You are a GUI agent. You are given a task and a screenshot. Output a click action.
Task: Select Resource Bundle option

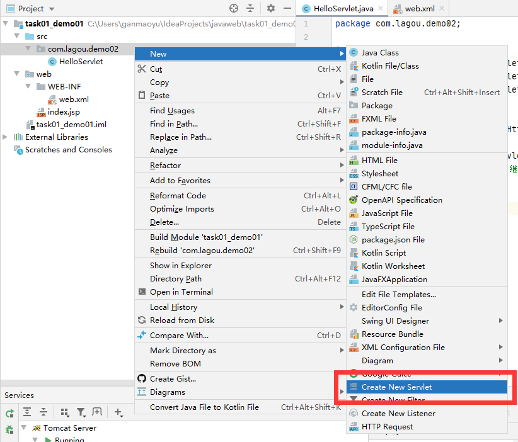[427, 334]
